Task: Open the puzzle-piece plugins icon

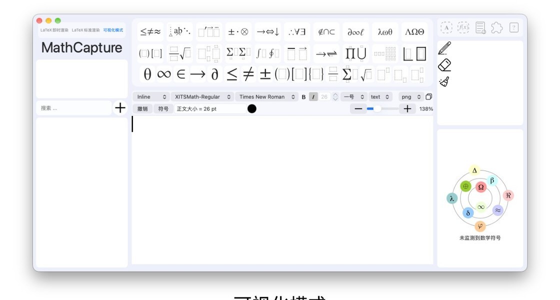Action: (497, 27)
